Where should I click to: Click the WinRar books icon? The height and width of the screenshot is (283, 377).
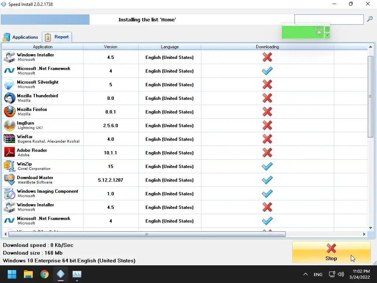pos(10,139)
